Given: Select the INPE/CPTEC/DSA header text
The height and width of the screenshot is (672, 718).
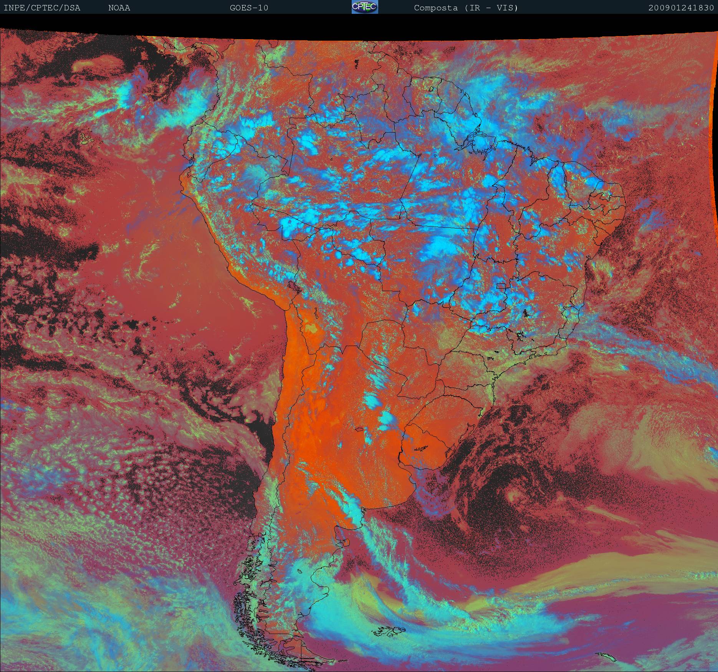Looking at the screenshot, I should [42, 8].
